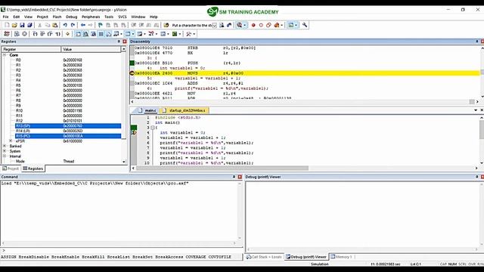Start/Stop the debug session
484x272 pixels.
pyautogui.click(x=239, y=25)
